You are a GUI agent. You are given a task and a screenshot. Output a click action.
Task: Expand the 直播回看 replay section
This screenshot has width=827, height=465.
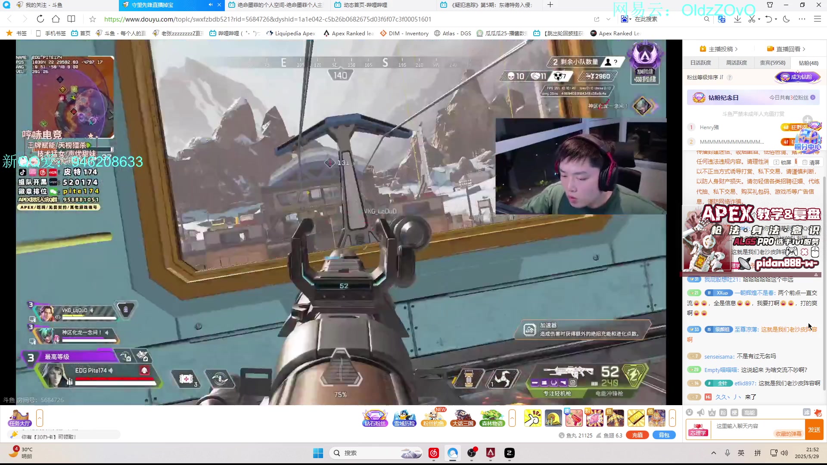pos(786,49)
